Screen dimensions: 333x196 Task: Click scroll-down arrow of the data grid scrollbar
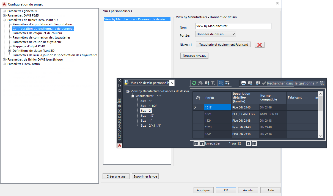tap(320, 136)
